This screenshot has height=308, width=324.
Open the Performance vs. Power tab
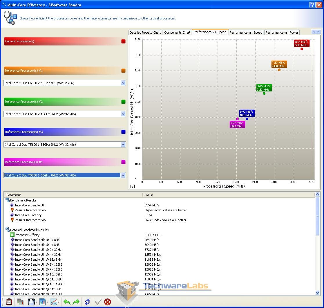click(282, 33)
